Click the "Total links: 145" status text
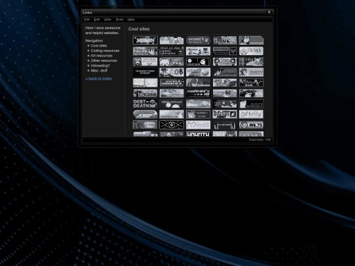Screen dimensions: 355x266 tap(260, 140)
